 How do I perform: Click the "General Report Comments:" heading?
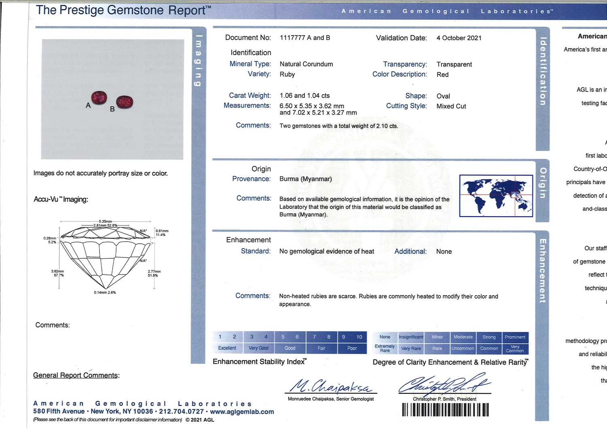click(76, 375)
